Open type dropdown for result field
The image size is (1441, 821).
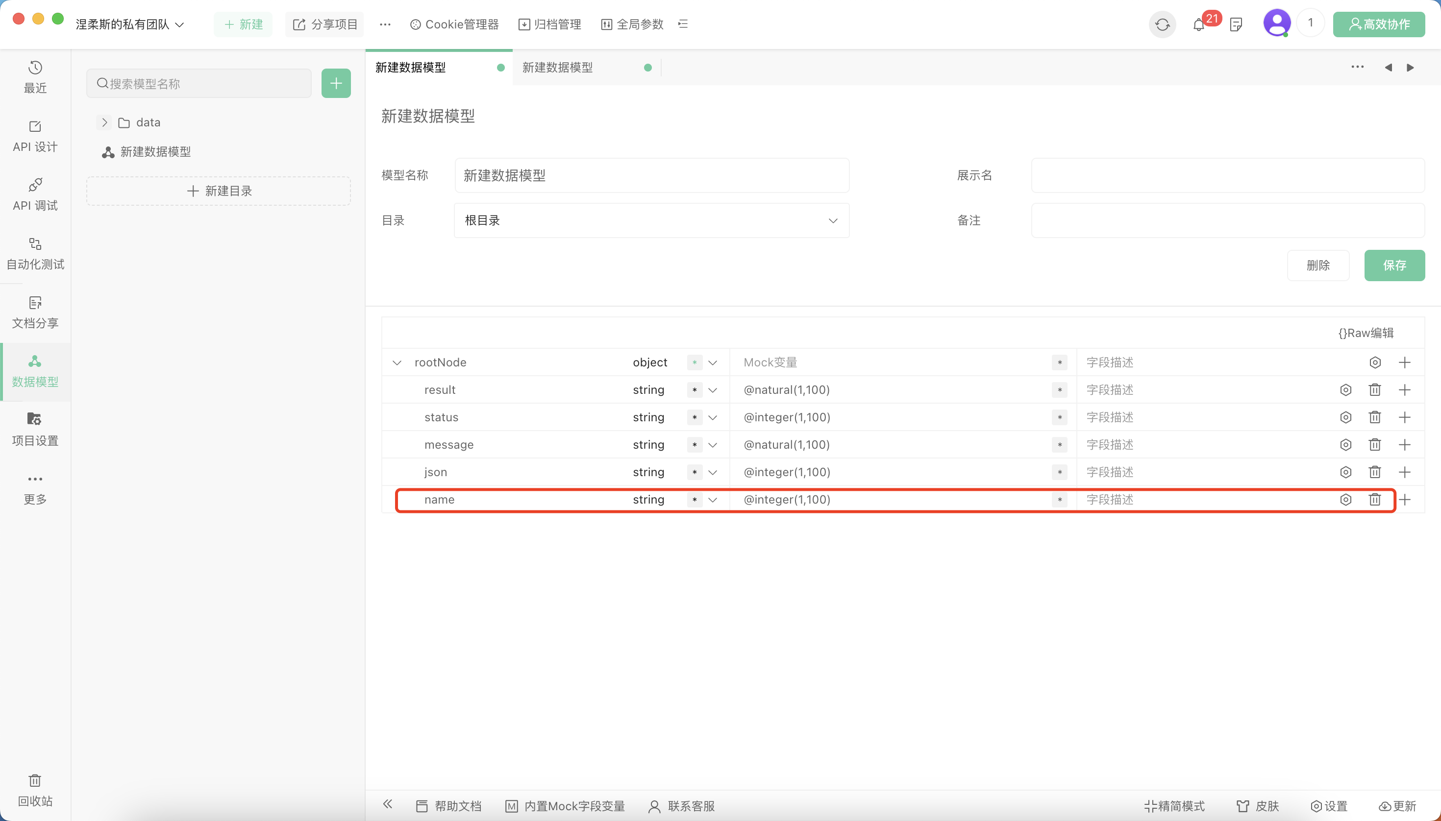click(713, 390)
